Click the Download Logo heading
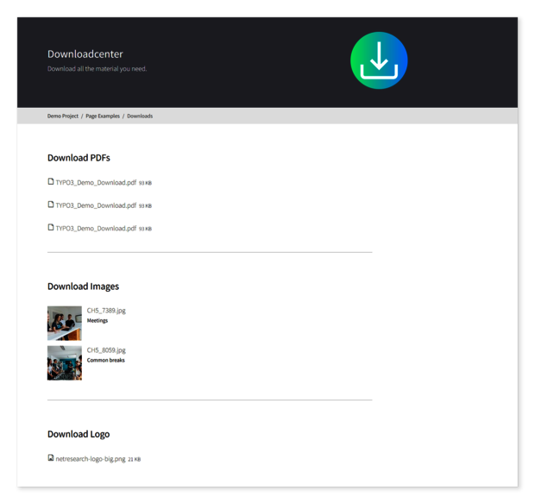Image resolution: width=535 pixels, height=504 pixels. click(79, 434)
